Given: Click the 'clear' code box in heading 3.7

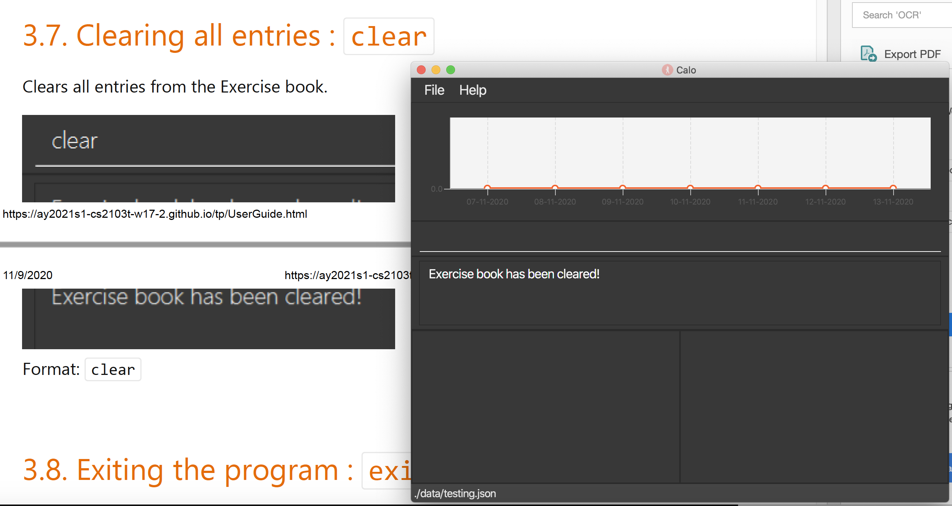Looking at the screenshot, I should tap(389, 36).
